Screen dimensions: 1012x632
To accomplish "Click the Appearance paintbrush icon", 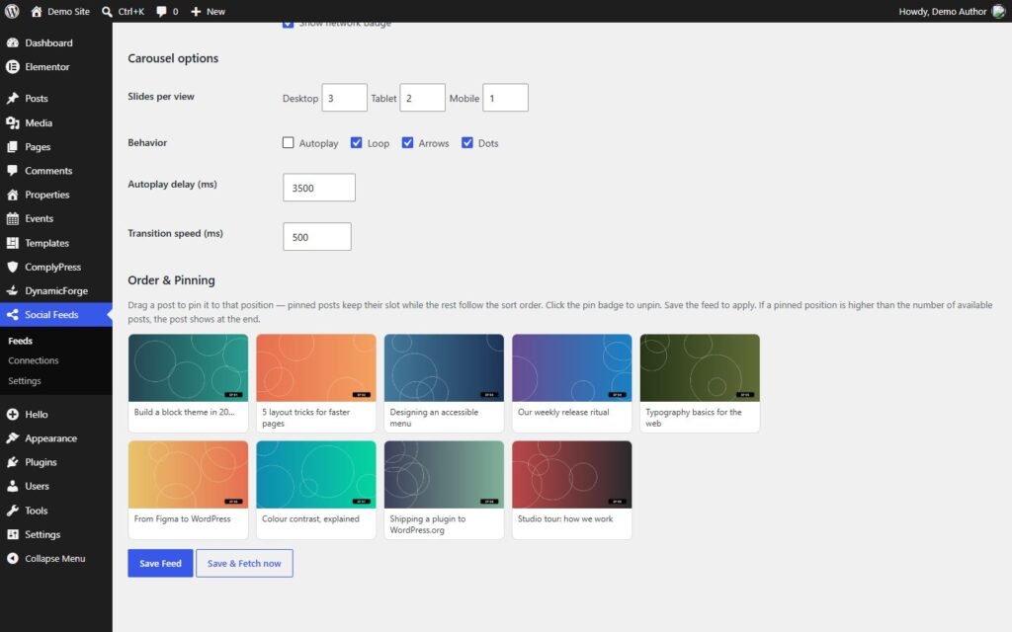I will click(12, 437).
